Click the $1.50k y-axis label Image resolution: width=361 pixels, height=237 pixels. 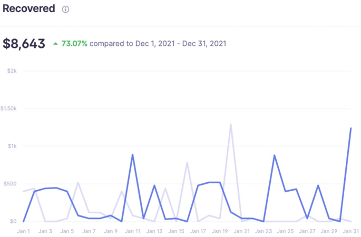(9, 108)
